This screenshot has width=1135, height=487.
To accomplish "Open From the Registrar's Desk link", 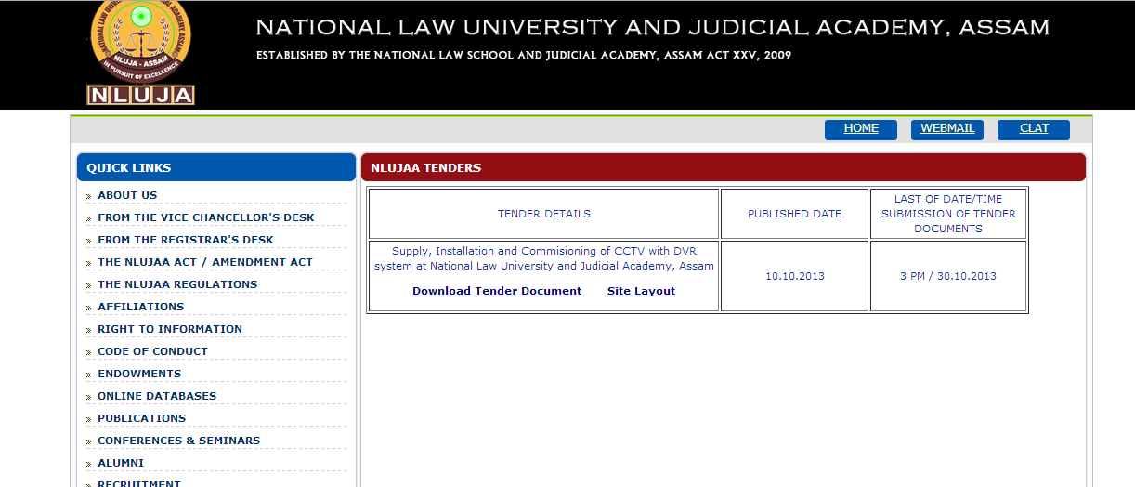I will point(186,240).
